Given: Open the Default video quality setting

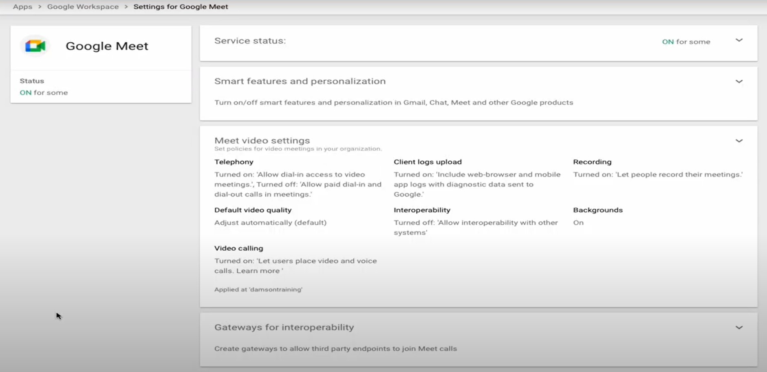Looking at the screenshot, I should coord(253,210).
